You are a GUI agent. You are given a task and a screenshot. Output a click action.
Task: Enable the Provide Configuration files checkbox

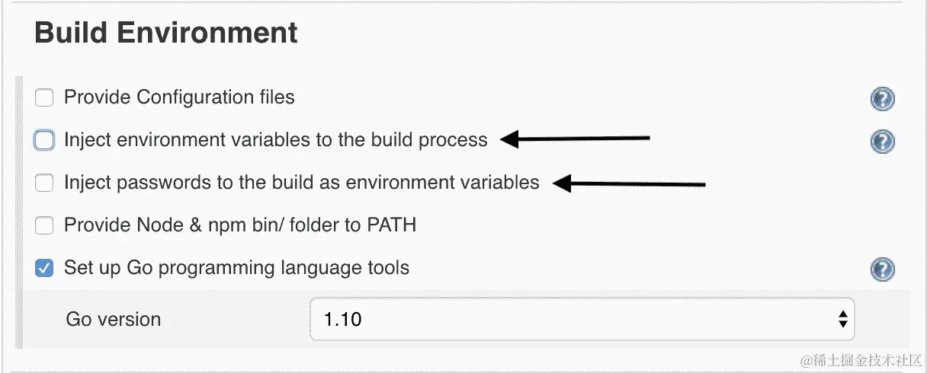coord(45,97)
